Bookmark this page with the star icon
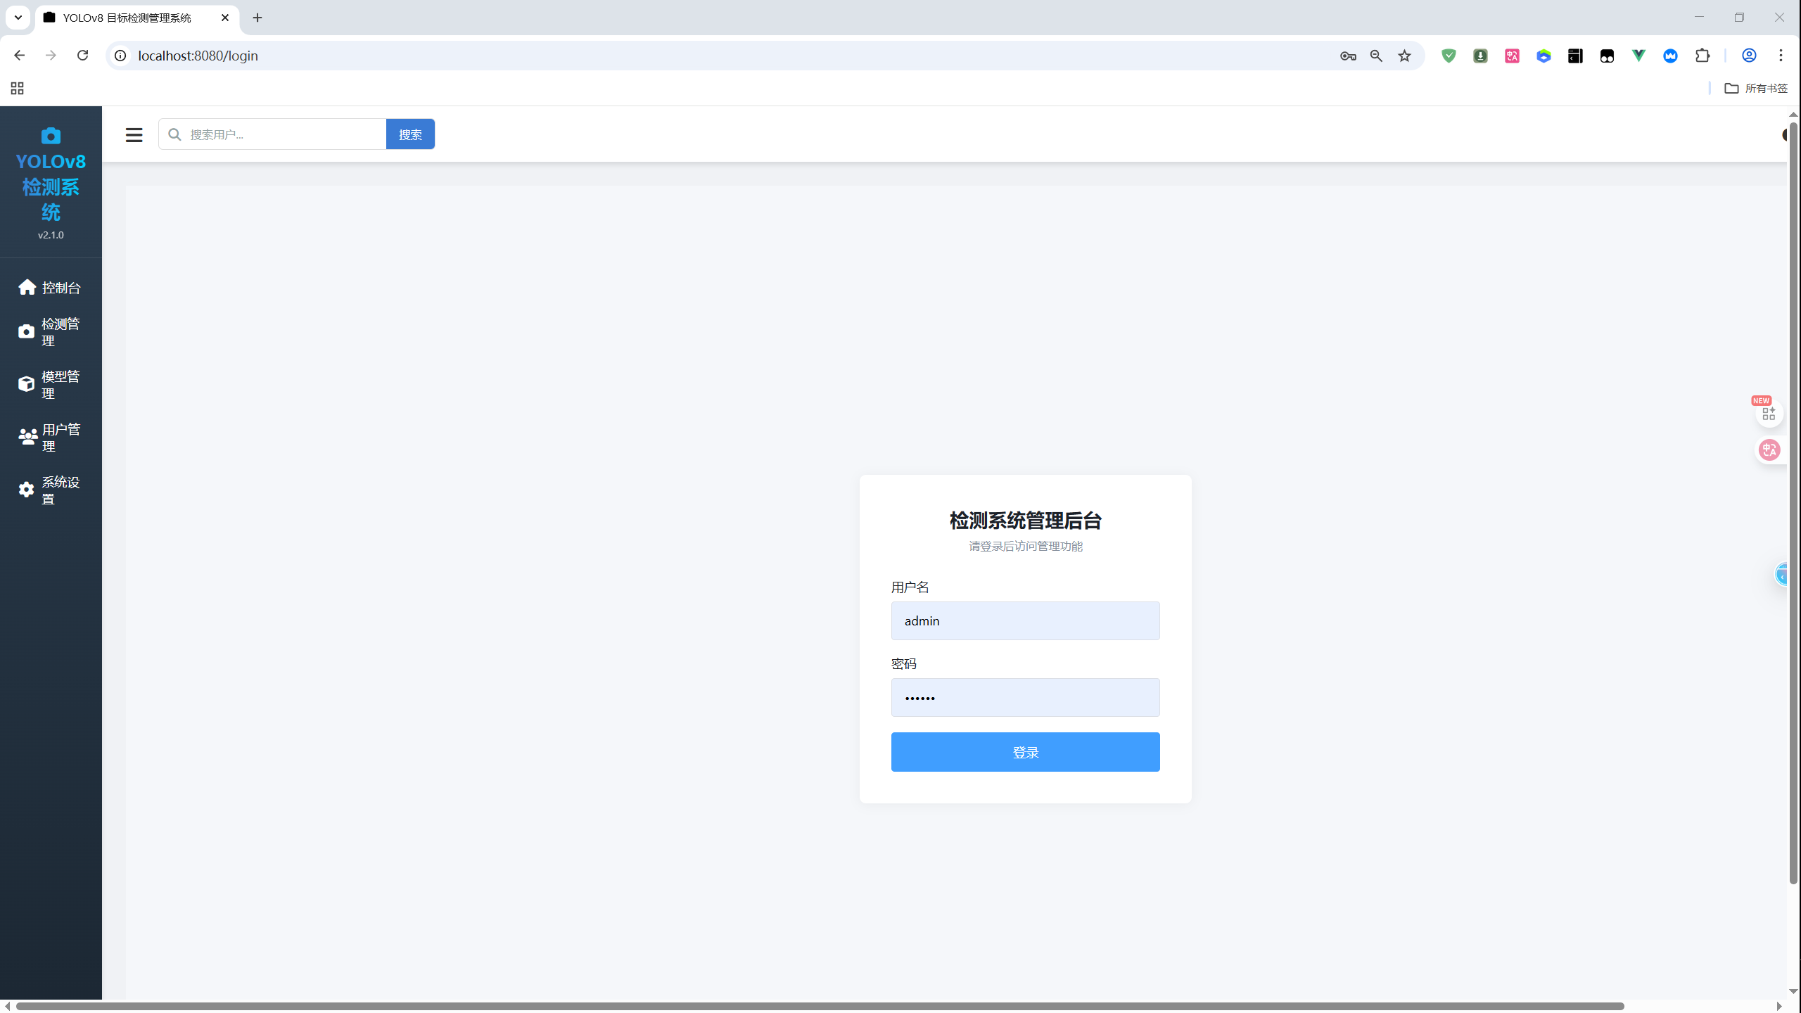 [1405, 56]
